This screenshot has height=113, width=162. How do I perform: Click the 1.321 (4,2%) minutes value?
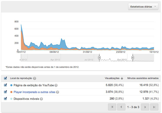click(x=151, y=99)
